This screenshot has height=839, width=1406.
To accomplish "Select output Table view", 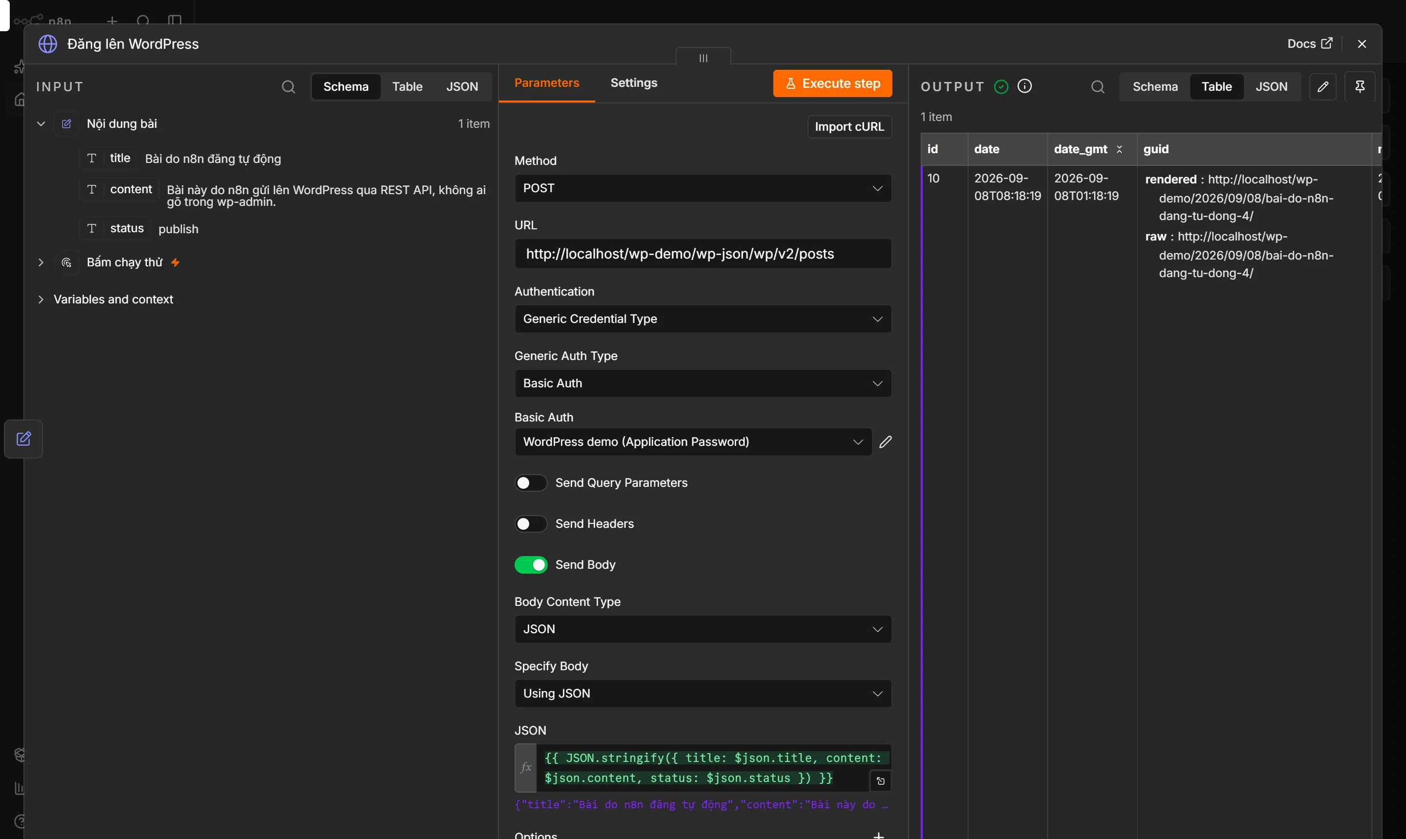I will [1217, 86].
